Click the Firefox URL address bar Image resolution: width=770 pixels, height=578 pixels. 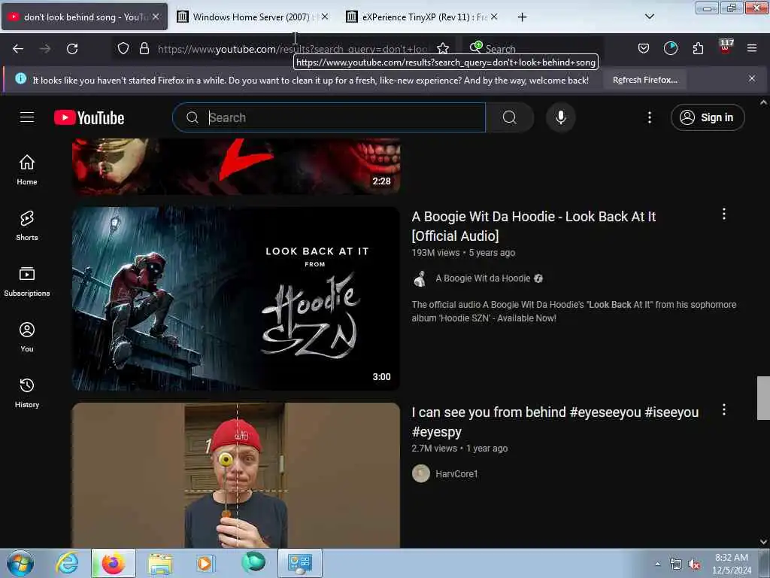coord(293,49)
